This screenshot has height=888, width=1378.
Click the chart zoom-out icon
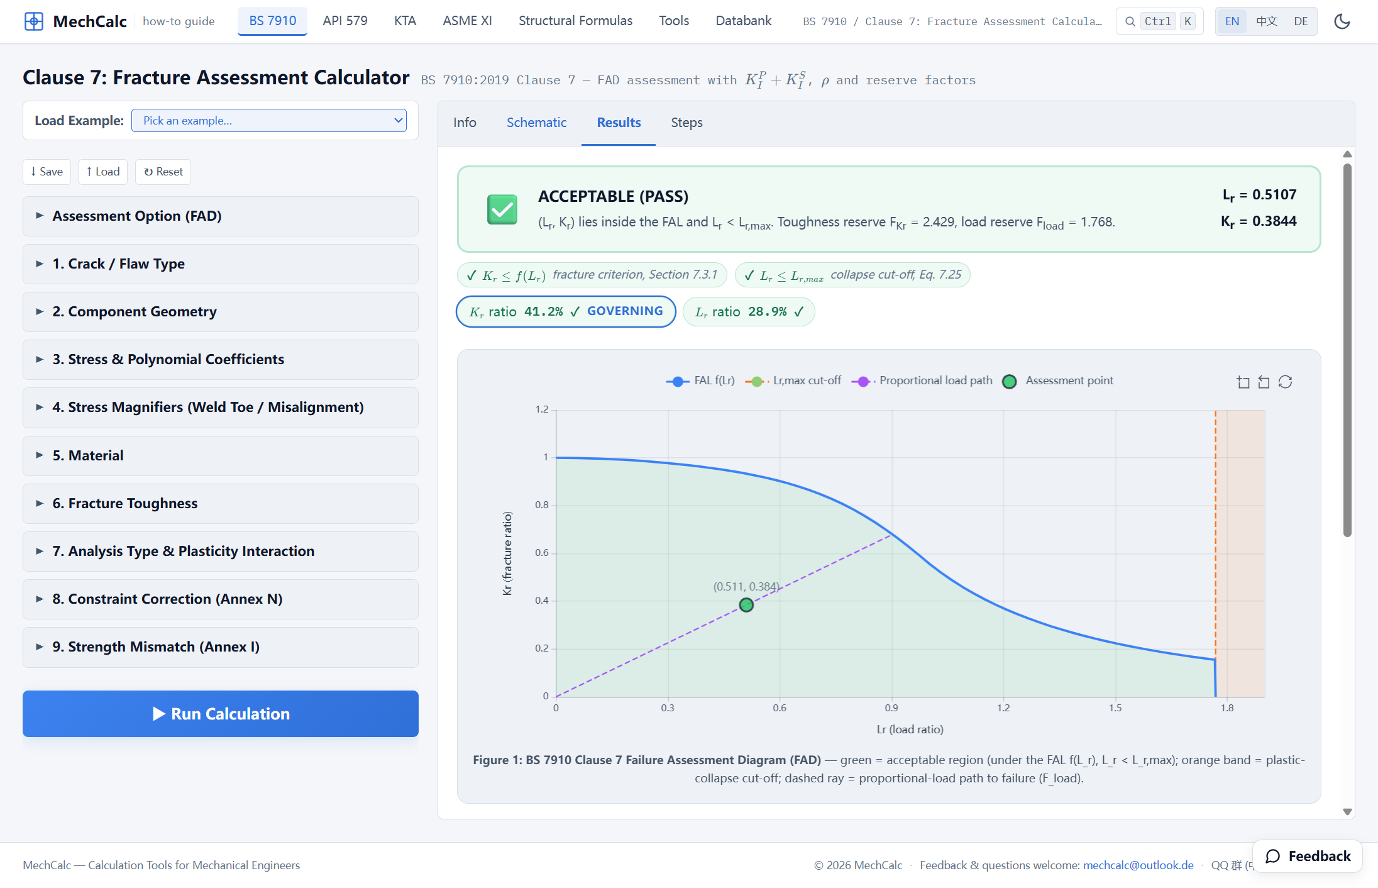(x=1264, y=382)
